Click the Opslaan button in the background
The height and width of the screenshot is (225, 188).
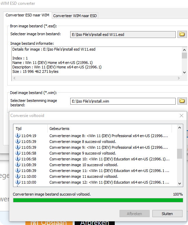49,223
